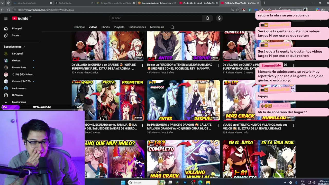Open the Playlists channel tab

coord(119,27)
